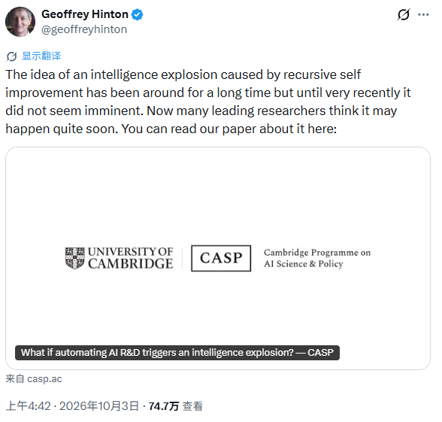The width and height of the screenshot is (442, 422).
Task: Follow the 来自 casp.ac source link
Action: tap(34, 379)
